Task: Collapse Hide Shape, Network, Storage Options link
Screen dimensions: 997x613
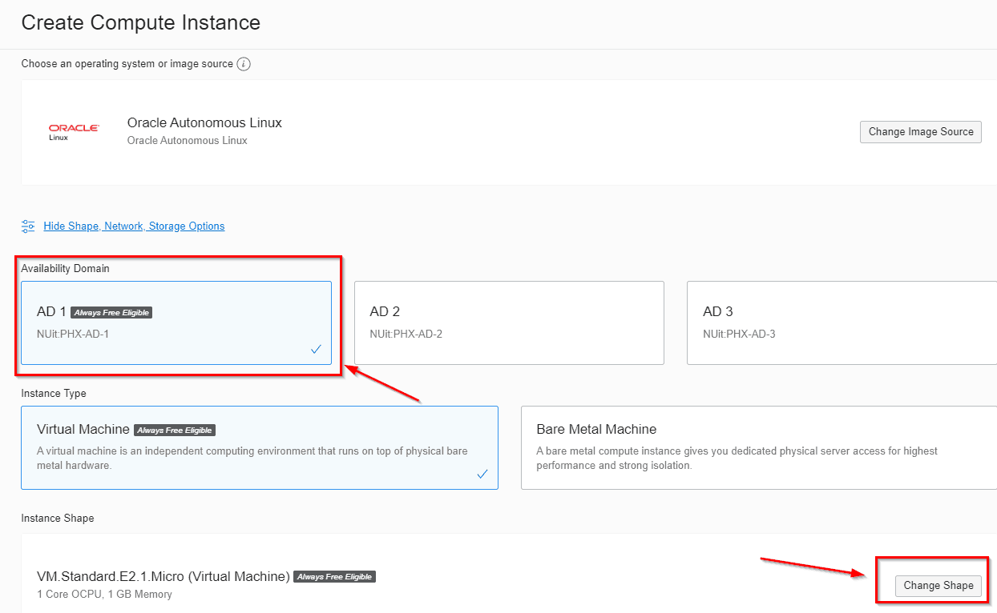Action: click(x=134, y=226)
